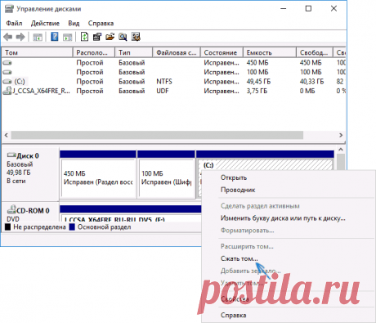
Task: Click the disk pane vertical scrollbar up arrow
Action: point(341,150)
